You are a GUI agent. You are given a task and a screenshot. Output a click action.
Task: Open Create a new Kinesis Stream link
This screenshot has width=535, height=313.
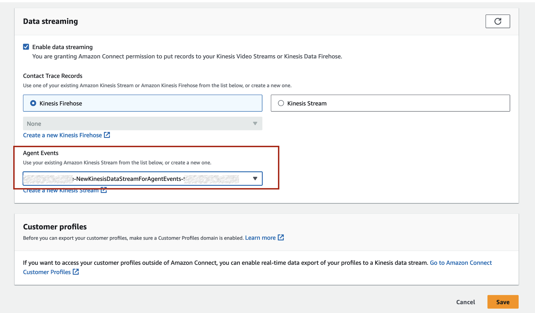pyautogui.click(x=61, y=191)
